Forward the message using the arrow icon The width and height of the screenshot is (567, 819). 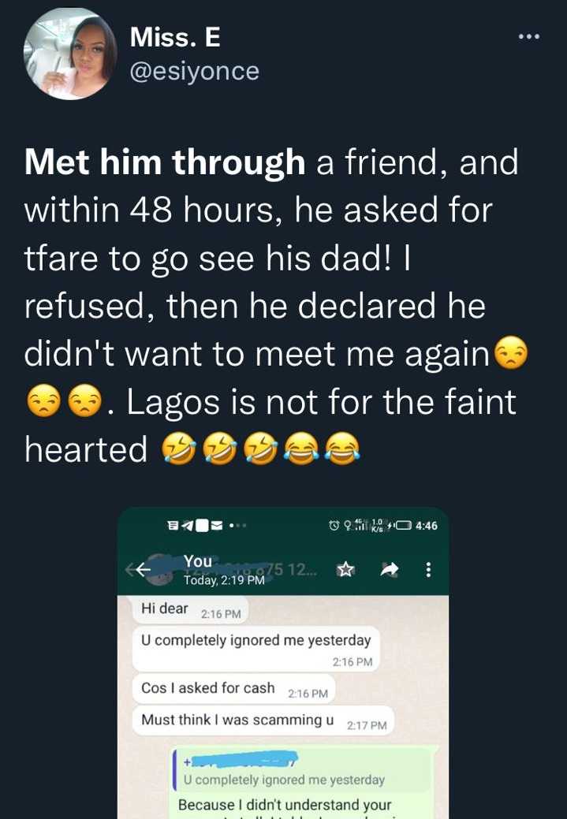pos(389,568)
